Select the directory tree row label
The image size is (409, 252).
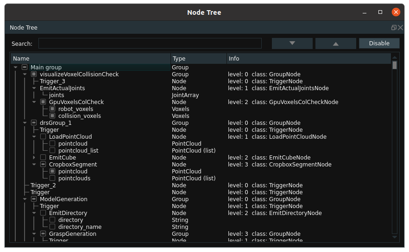pyautogui.click(x=71, y=220)
